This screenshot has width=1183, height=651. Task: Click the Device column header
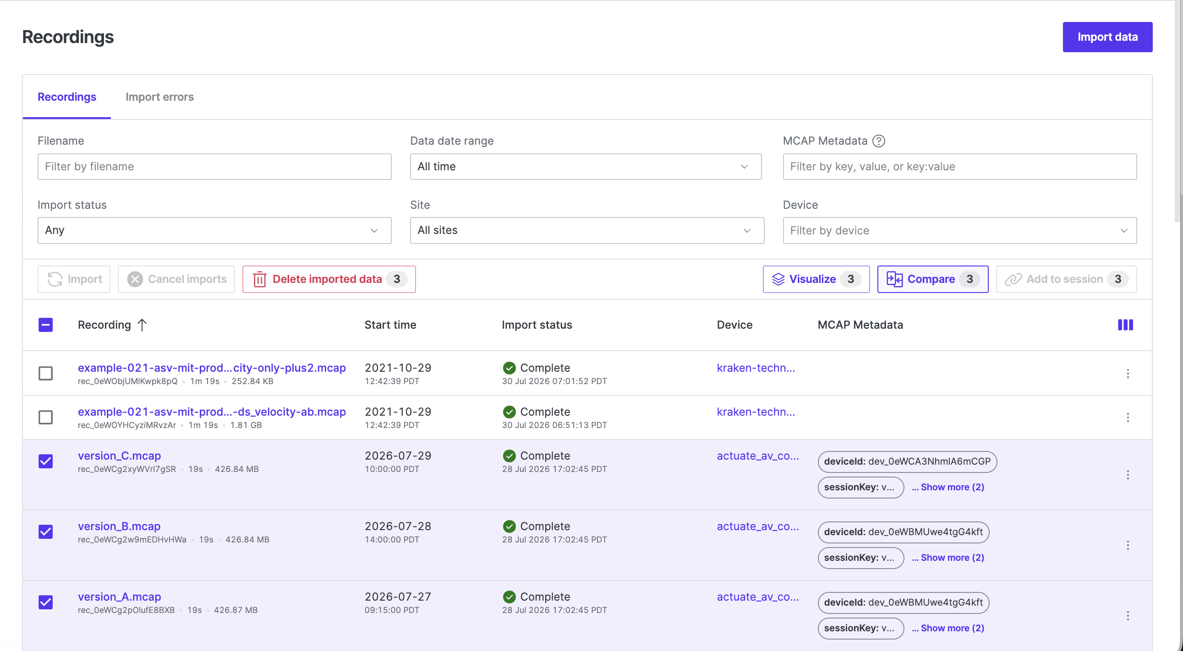tap(734, 325)
